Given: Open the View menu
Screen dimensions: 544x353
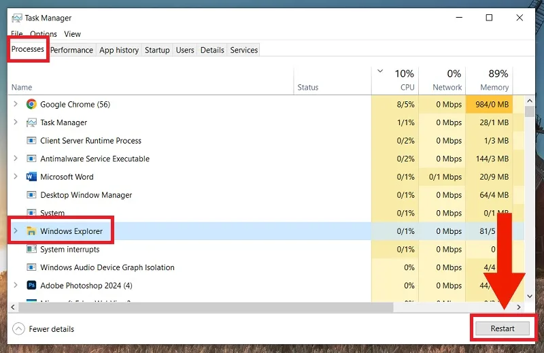Looking at the screenshot, I should 72,34.
